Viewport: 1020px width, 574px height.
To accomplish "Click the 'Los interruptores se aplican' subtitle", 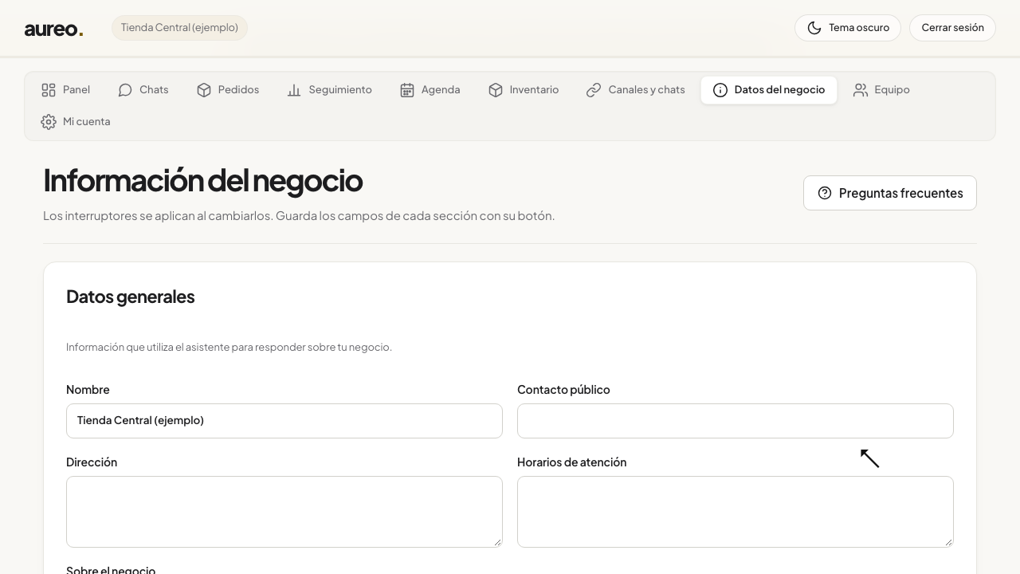I will click(x=299, y=216).
